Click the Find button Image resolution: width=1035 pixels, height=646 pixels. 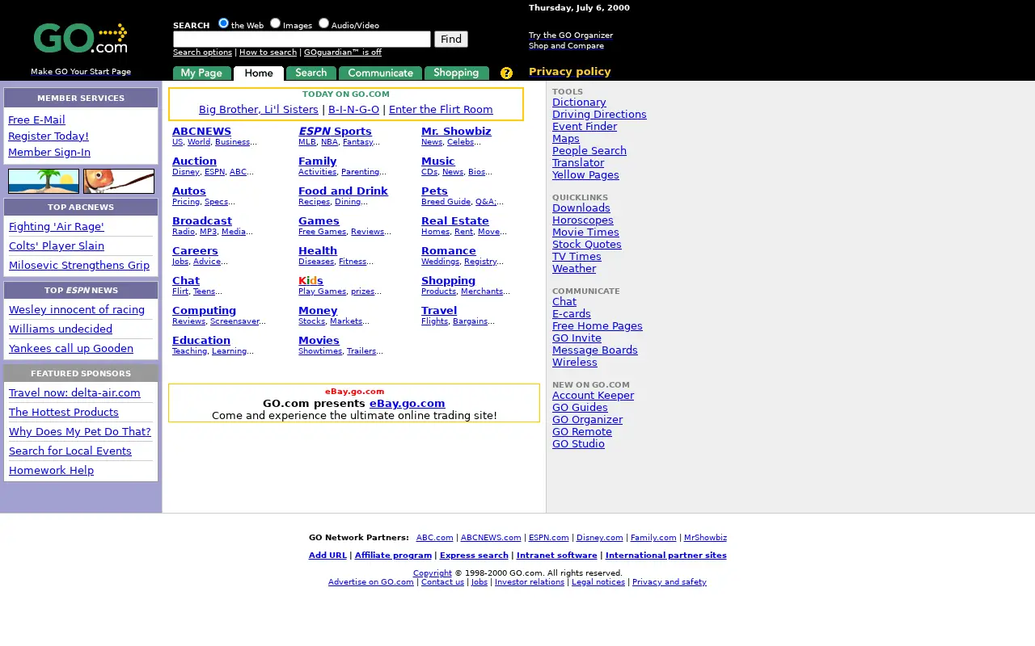click(451, 39)
